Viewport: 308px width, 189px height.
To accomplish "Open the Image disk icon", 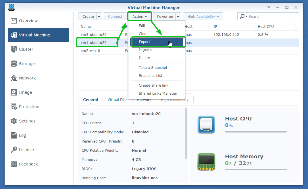I will pyautogui.click(x=14, y=92).
